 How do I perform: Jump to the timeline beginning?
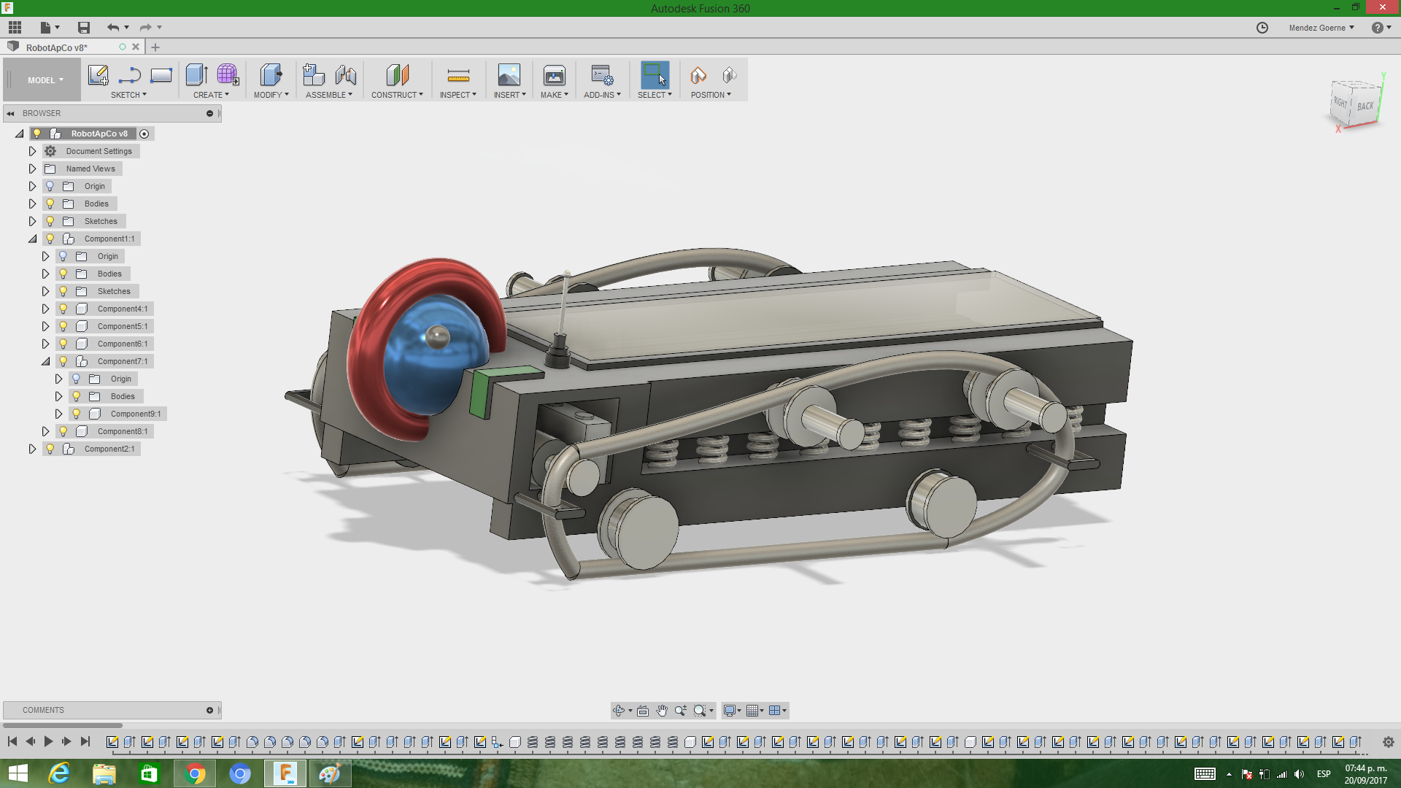coord(12,741)
